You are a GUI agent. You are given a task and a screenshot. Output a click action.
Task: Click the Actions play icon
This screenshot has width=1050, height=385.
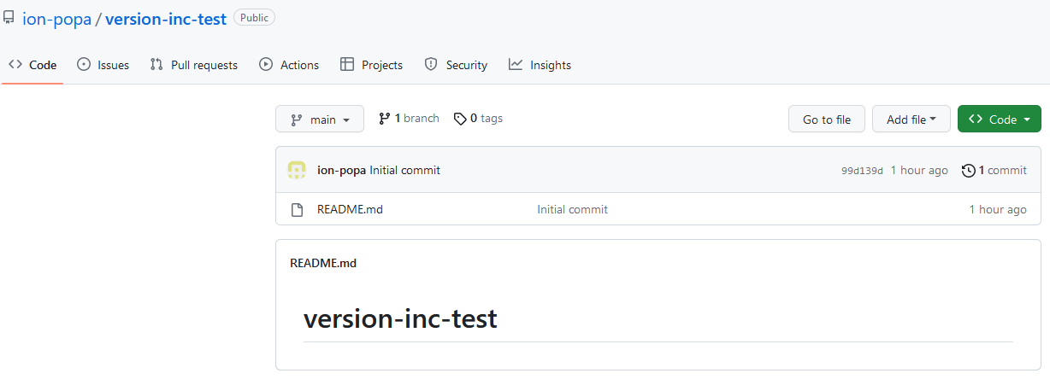pos(266,64)
